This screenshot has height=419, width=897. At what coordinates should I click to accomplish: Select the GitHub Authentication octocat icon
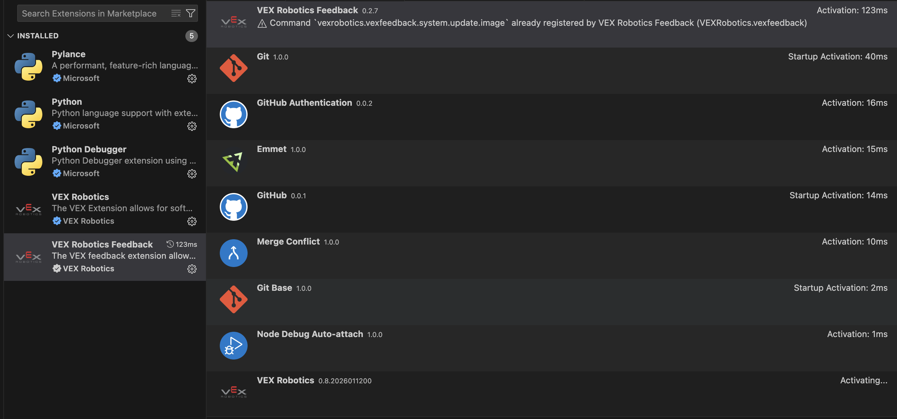(x=234, y=114)
